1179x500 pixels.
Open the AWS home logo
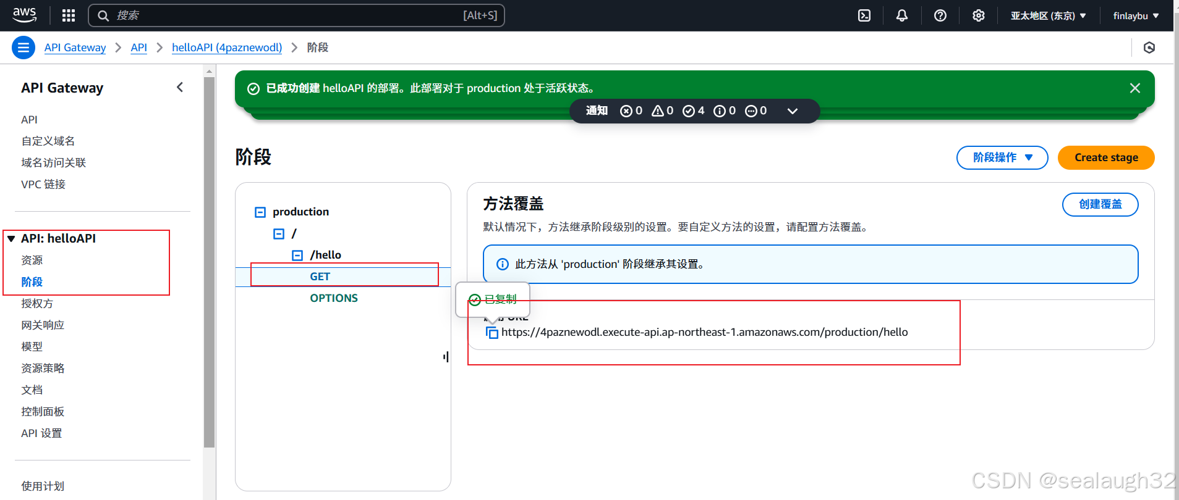pos(25,15)
